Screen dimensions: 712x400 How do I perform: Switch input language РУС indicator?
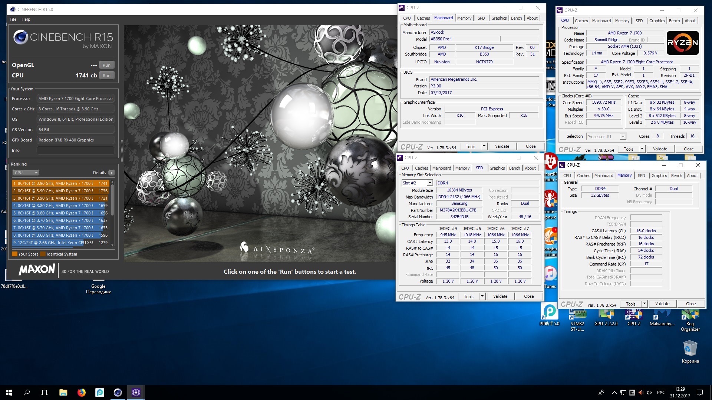point(661,393)
